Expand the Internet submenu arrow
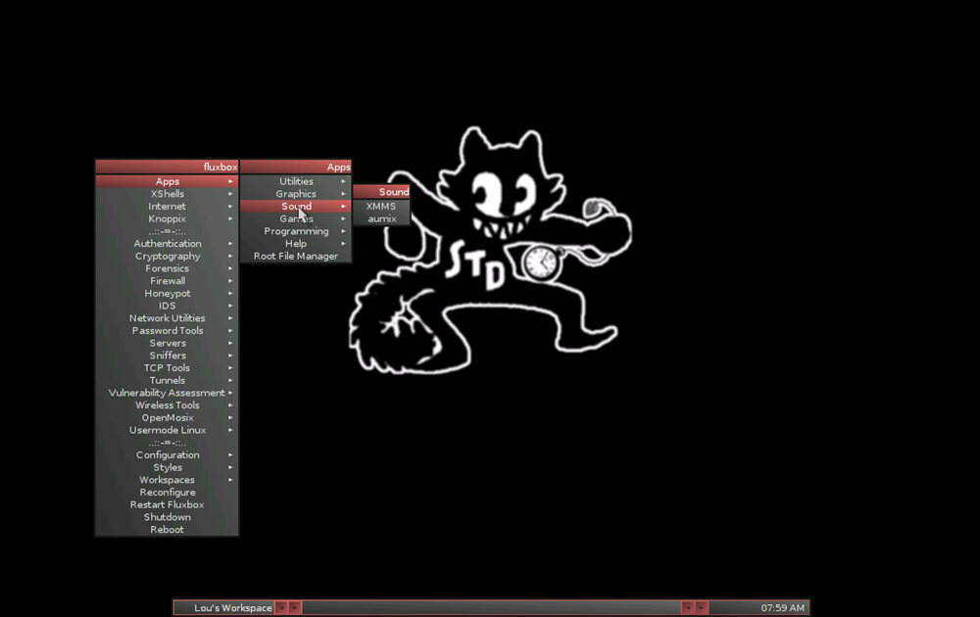This screenshot has height=617, width=980. (230, 206)
